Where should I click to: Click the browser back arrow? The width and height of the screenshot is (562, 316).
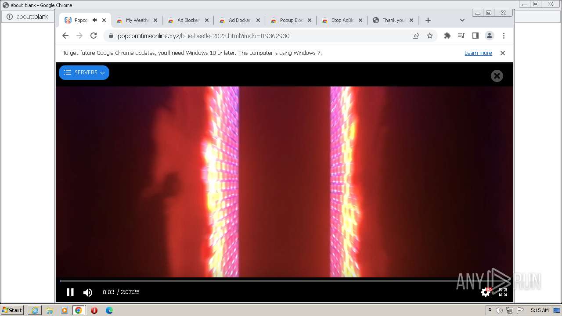click(65, 36)
